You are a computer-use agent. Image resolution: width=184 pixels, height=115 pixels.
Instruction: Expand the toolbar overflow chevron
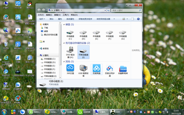[x=114, y=19]
